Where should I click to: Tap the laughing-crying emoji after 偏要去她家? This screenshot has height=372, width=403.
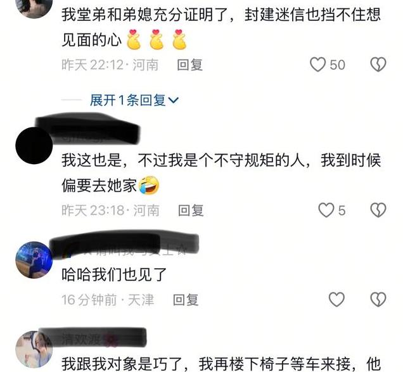point(149,185)
